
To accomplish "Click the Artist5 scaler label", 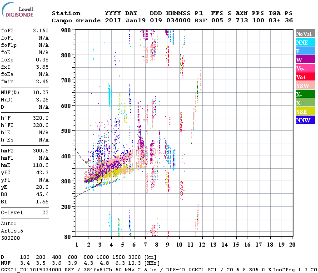I will (12, 231).
